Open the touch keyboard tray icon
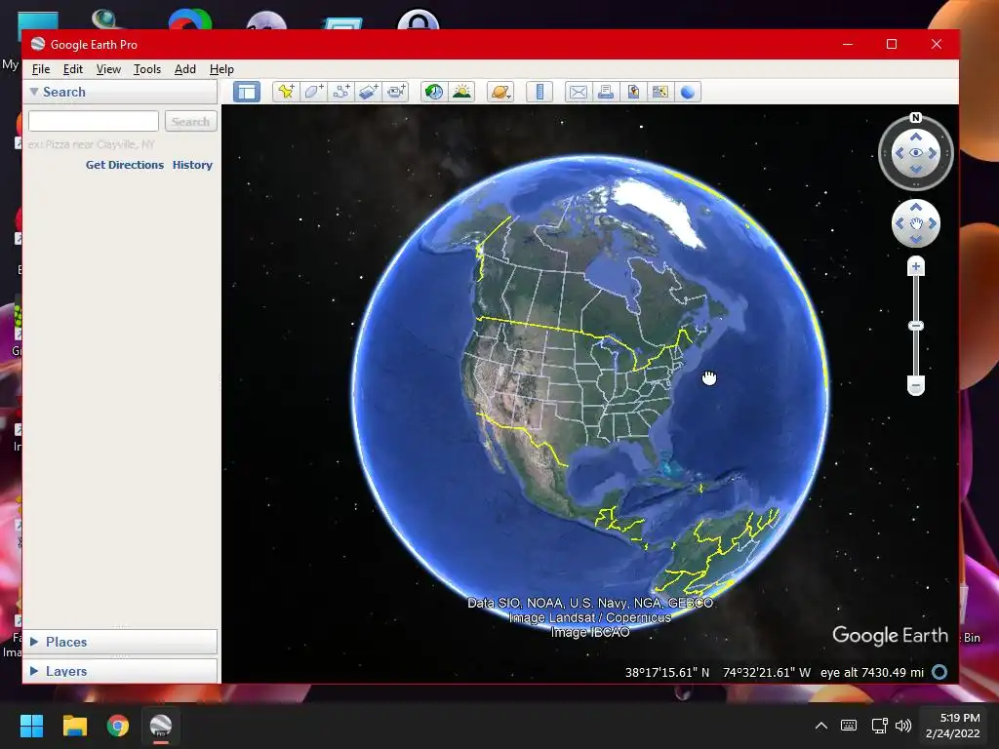This screenshot has height=749, width=999. (x=849, y=726)
